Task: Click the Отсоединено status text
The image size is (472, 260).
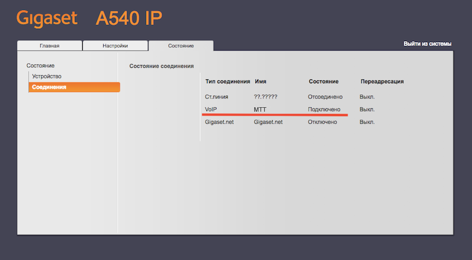Action: click(x=325, y=97)
